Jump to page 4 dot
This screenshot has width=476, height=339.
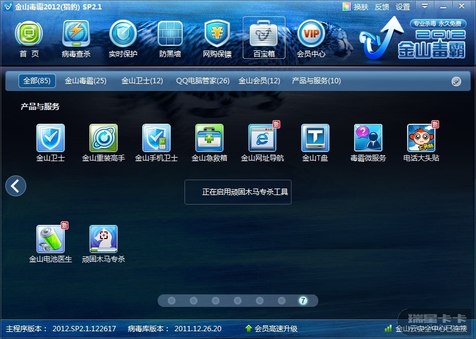[237, 300]
